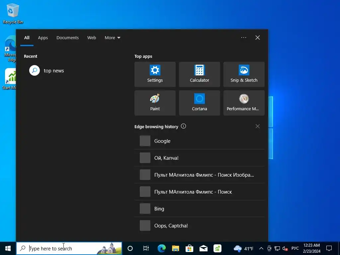Open Performance Monitor tile
340x255 pixels.
coord(244,103)
